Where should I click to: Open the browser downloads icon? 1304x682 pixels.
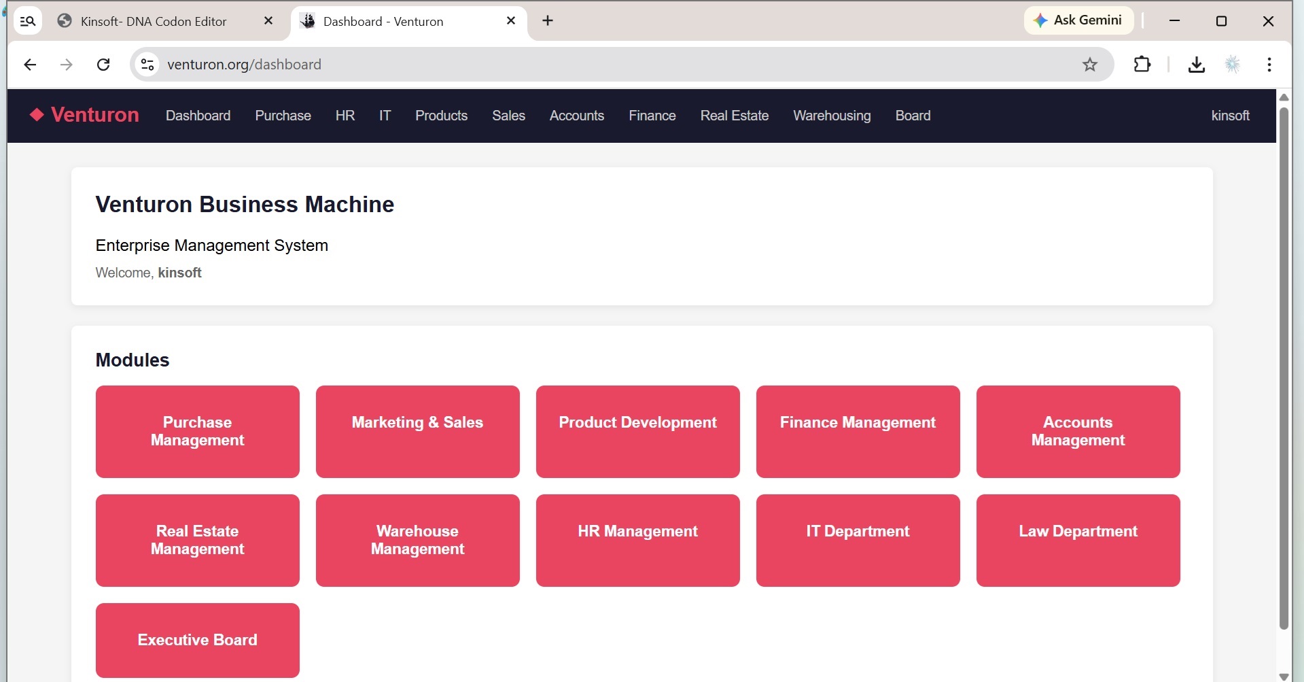point(1197,65)
